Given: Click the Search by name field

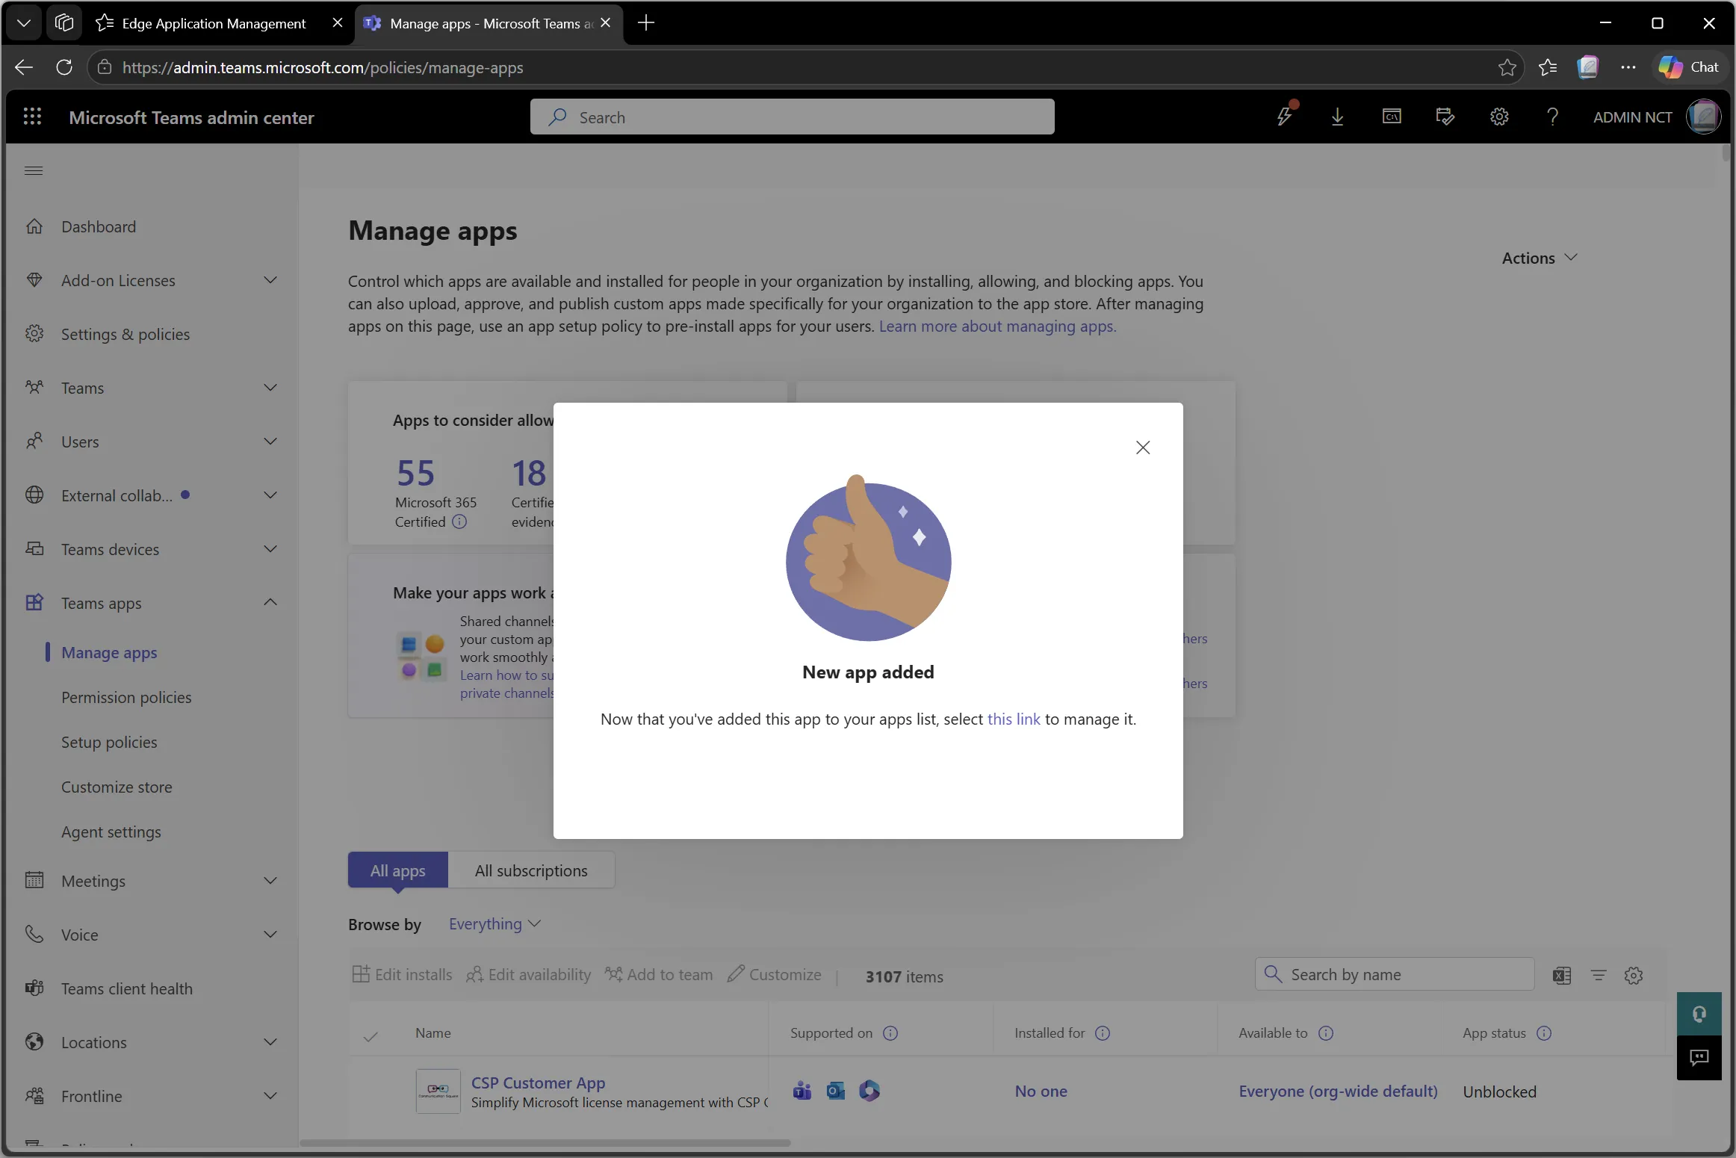Looking at the screenshot, I should click(x=1394, y=974).
